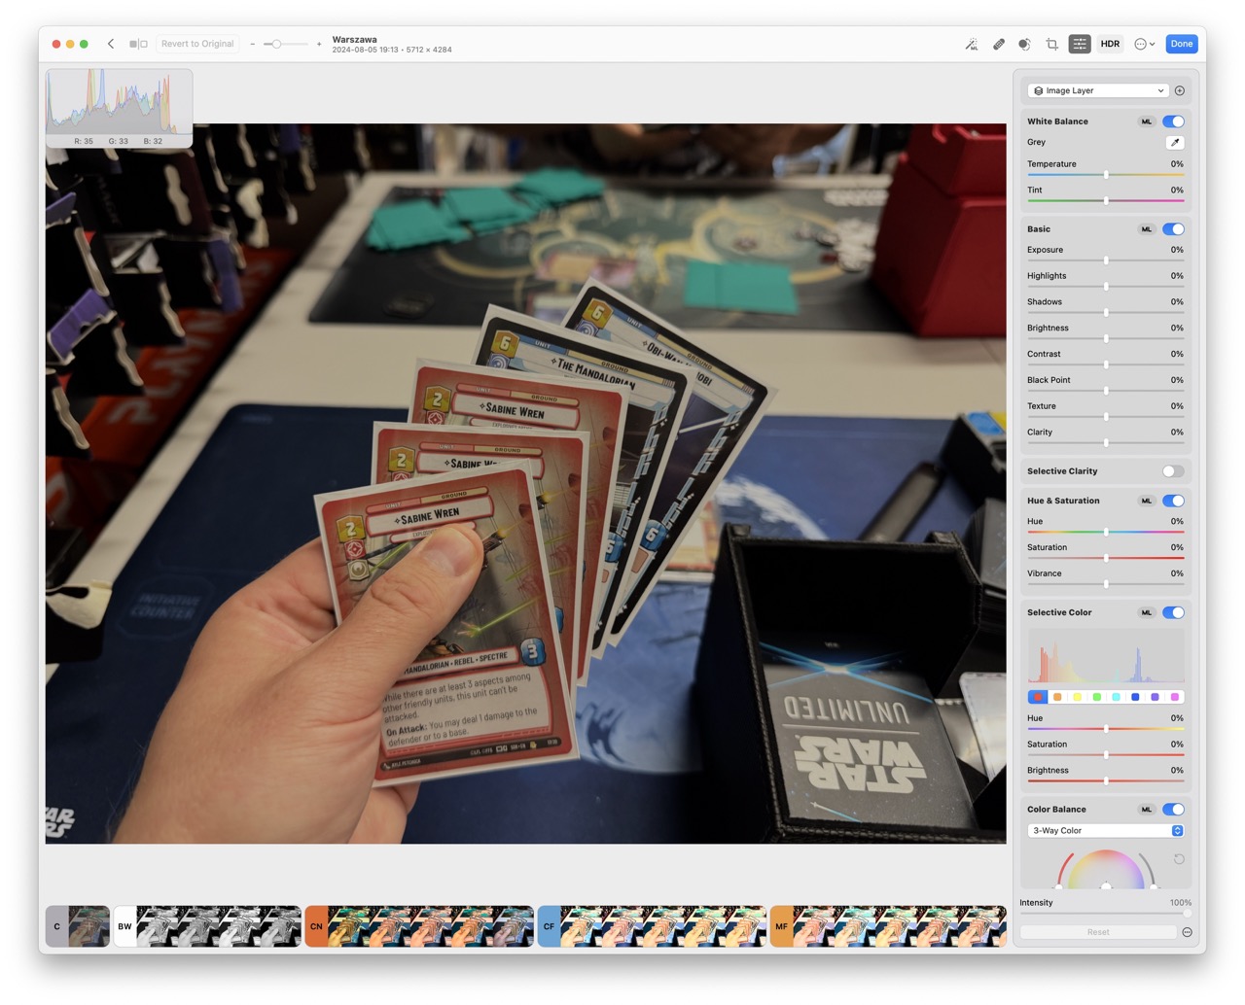Open the 3-Way Color dropdown
The height and width of the screenshot is (1005, 1245).
pyautogui.click(x=1106, y=831)
